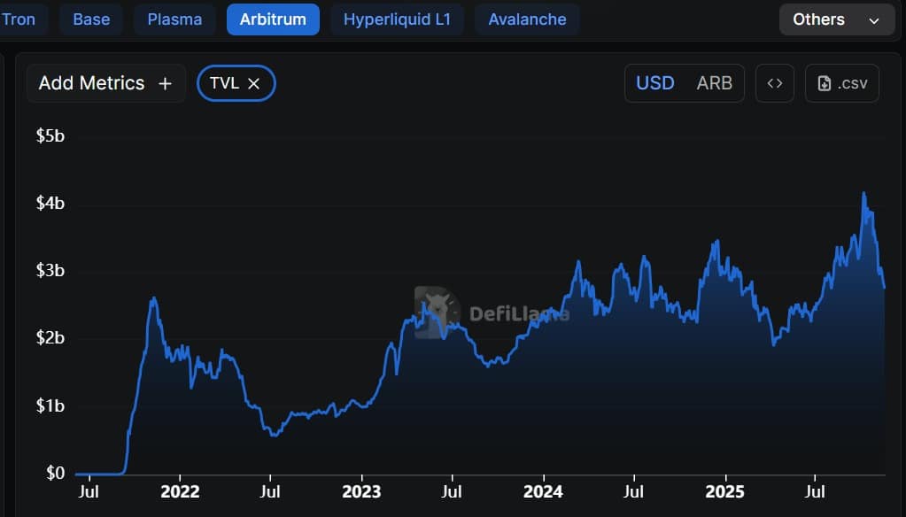The width and height of the screenshot is (906, 517).
Task: Click the TVL metric chip
Action: pyautogui.click(x=236, y=83)
